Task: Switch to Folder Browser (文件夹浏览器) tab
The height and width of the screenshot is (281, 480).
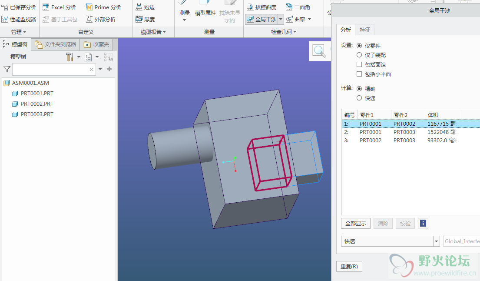Action: (56, 44)
